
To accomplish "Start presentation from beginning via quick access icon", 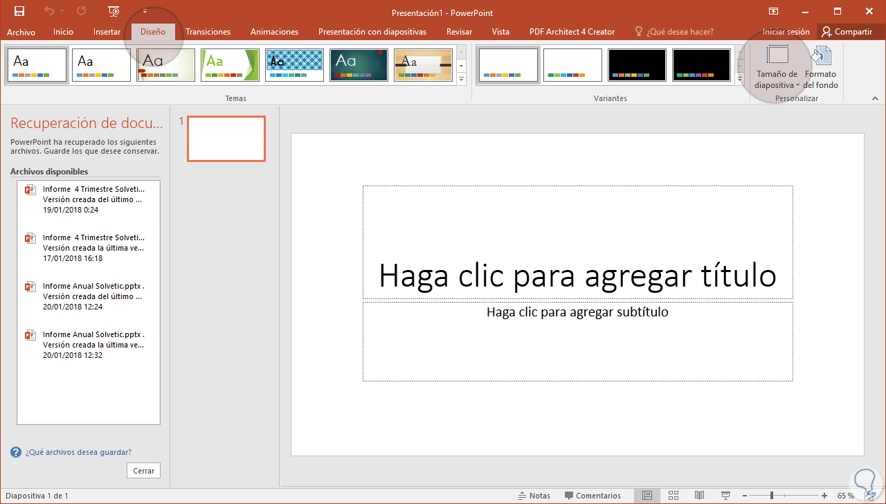I will pyautogui.click(x=114, y=12).
